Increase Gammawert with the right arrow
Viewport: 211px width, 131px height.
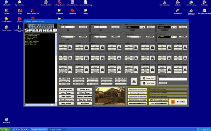(175, 37)
